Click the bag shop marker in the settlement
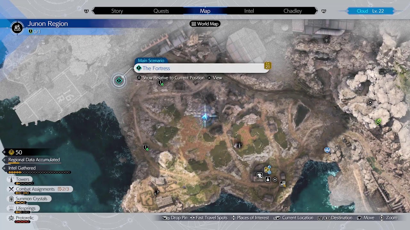 pos(268,180)
